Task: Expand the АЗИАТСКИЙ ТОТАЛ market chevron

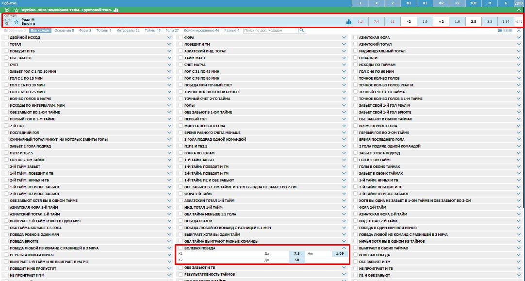Action: click(x=519, y=44)
